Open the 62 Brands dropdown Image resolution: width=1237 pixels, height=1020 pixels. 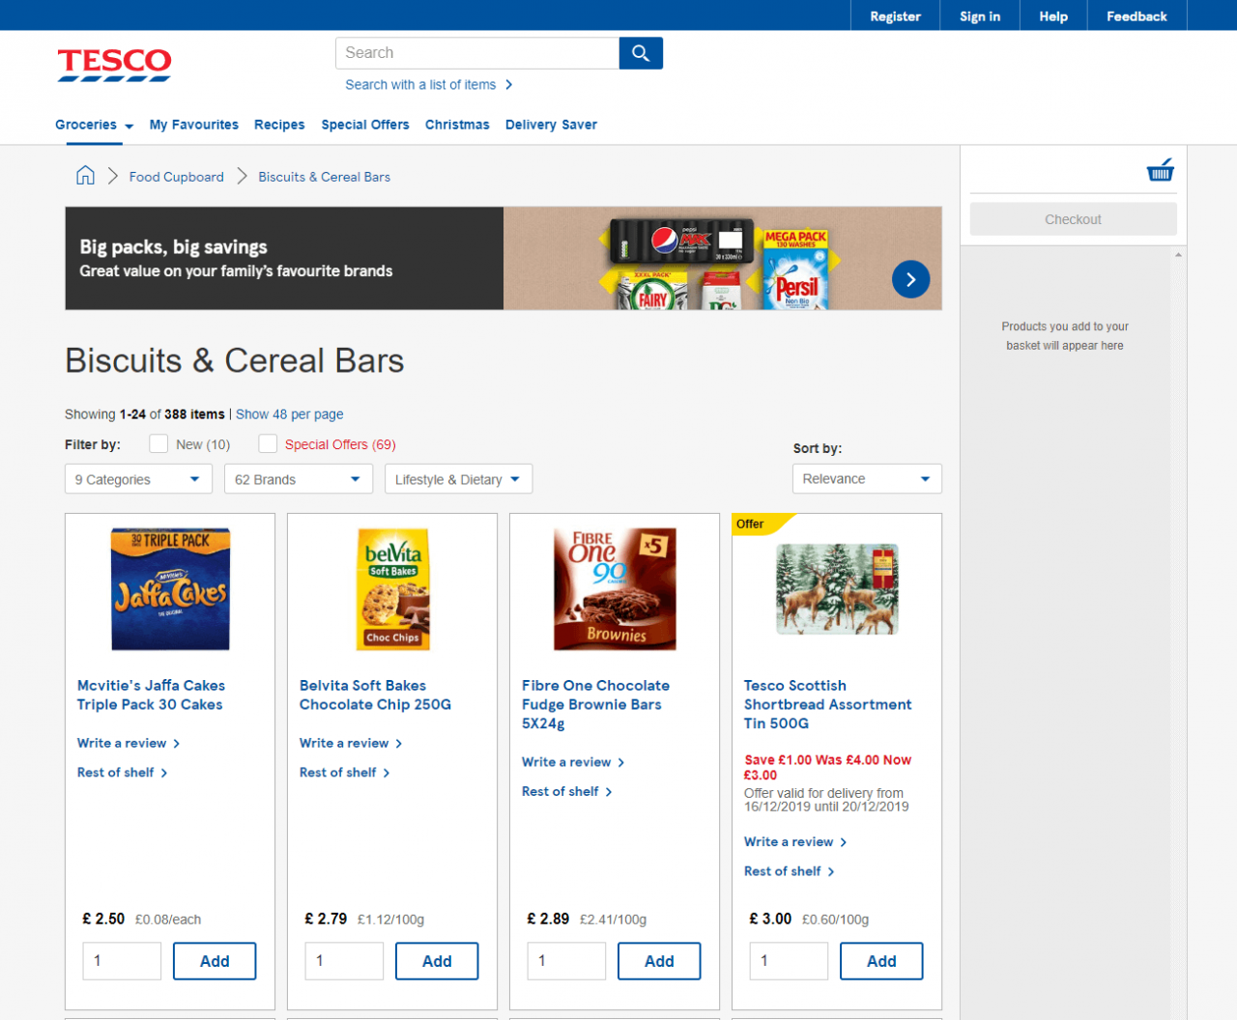pyautogui.click(x=298, y=478)
